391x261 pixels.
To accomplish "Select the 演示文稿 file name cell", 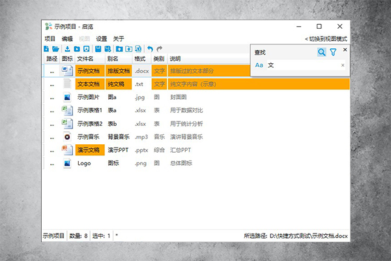I will pyautogui.click(x=90, y=150).
